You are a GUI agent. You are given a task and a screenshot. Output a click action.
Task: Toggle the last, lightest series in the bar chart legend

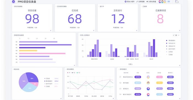(169, 55)
